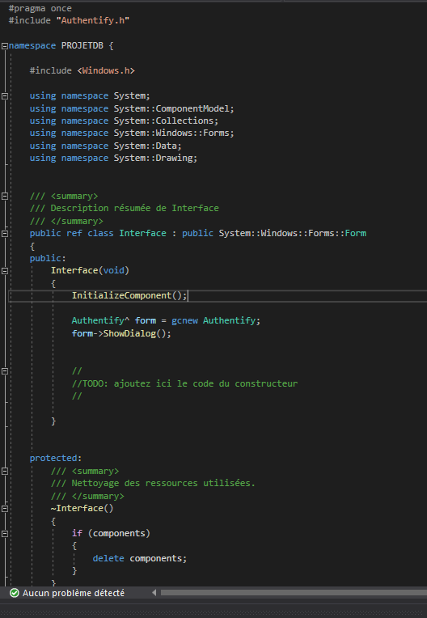The height and width of the screenshot is (618, 427).
Task: Collapse the public ref class Interface definition
Action: [x=5, y=234]
